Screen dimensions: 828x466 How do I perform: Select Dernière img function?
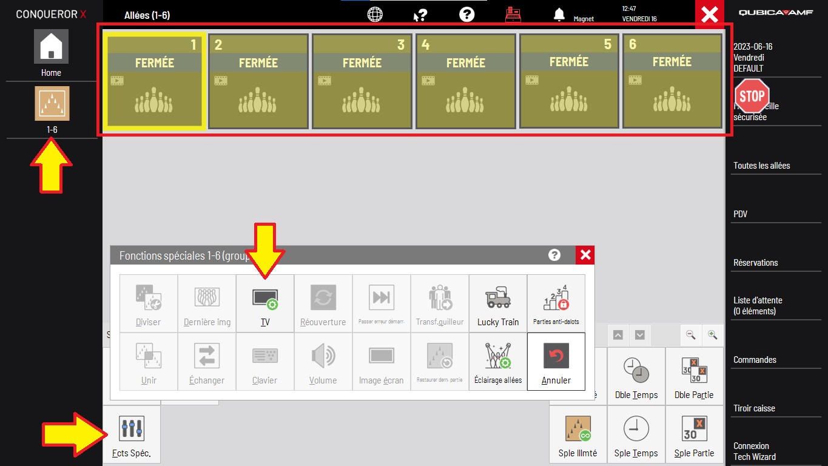click(207, 303)
